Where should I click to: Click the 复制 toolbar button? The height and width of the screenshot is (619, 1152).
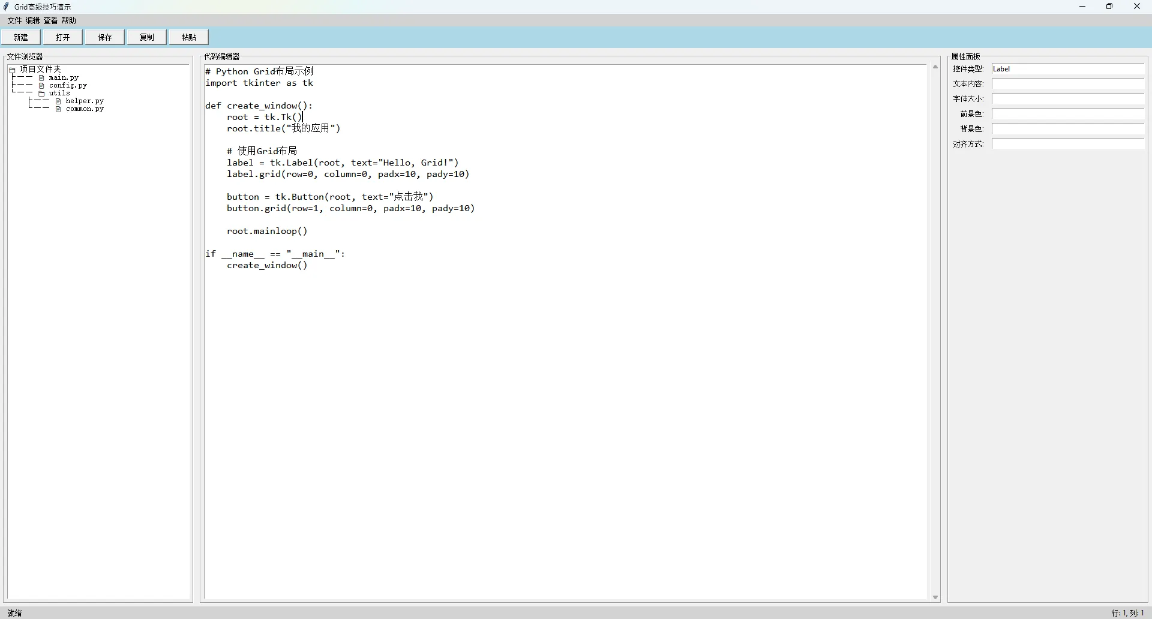tap(147, 37)
